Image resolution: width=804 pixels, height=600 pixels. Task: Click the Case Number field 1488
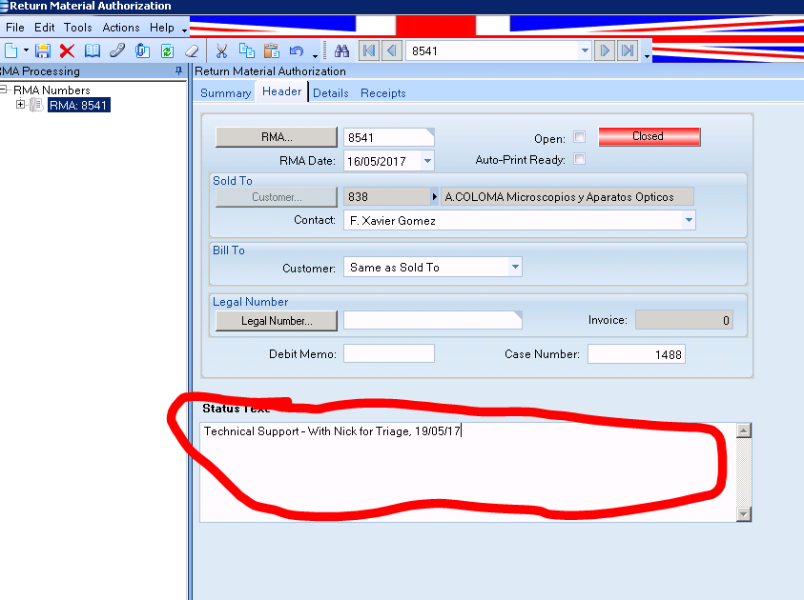[x=636, y=353]
